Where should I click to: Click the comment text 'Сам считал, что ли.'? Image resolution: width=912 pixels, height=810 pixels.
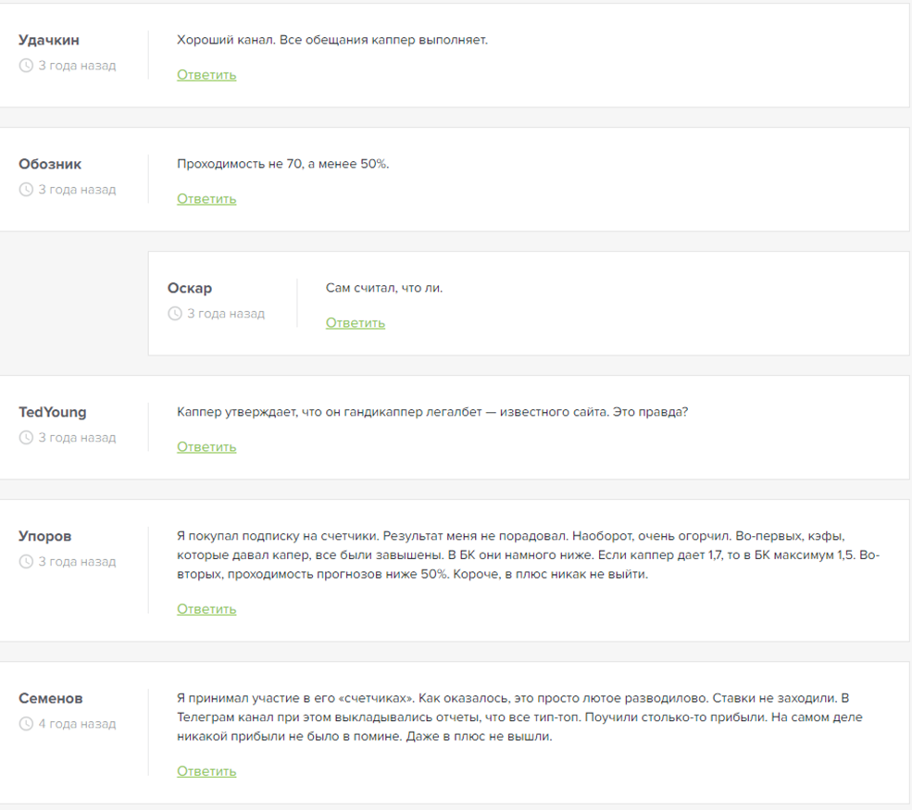tap(384, 288)
